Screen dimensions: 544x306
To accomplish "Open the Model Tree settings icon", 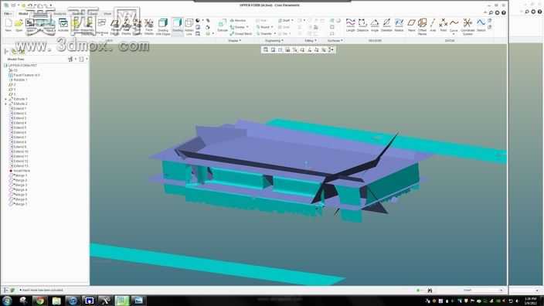I will 71,59.
